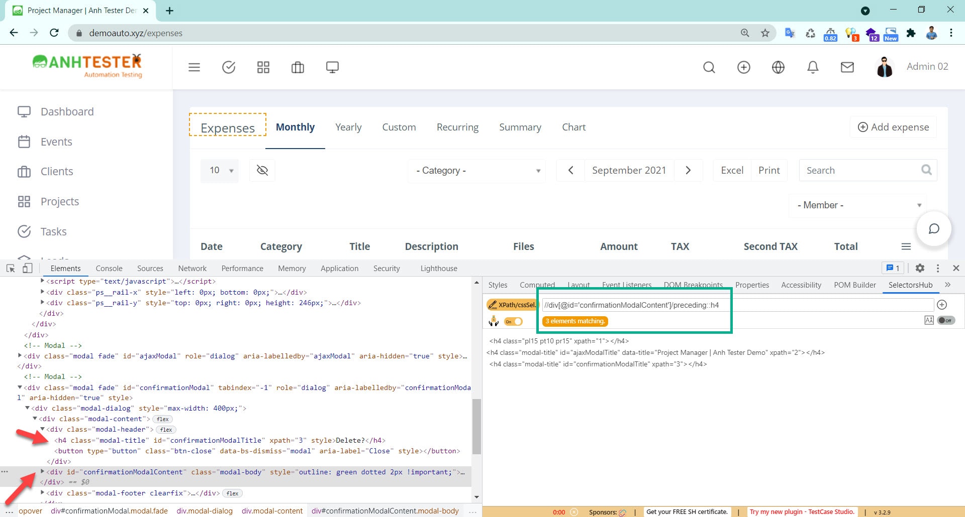The image size is (965, 517).
Task: Click the Print button
Action: coord(769,171)
